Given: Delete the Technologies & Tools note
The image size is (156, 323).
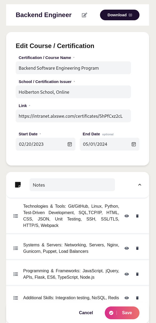Looking at the screenshot, I should click(137, 216).
